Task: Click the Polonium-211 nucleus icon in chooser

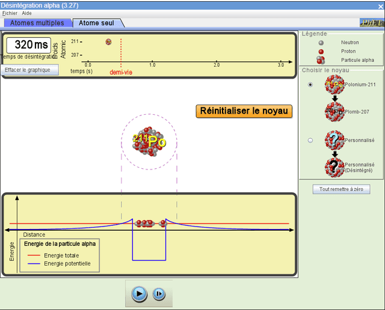Action: point(334,85)
